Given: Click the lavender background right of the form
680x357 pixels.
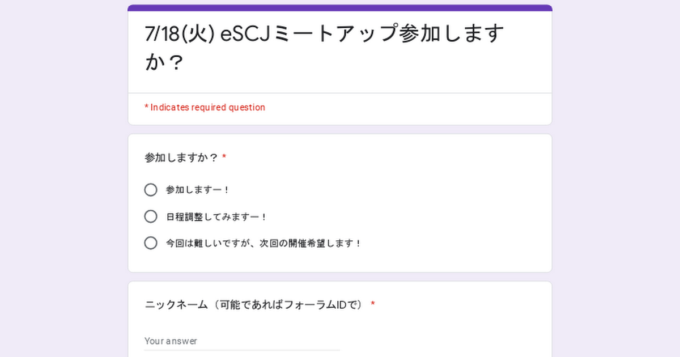Looking at the screenshot, I should coord(617,181).
